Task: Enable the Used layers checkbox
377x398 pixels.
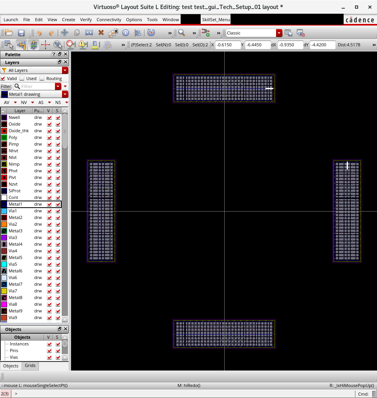Action: click(x=22, y=79)
